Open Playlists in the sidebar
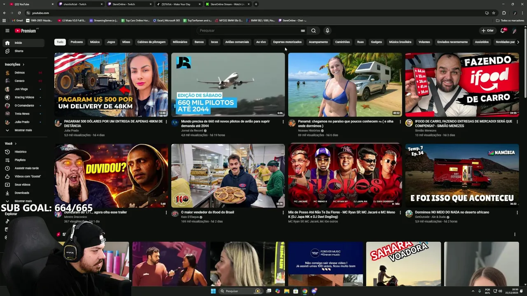 (x=24, y=160)
